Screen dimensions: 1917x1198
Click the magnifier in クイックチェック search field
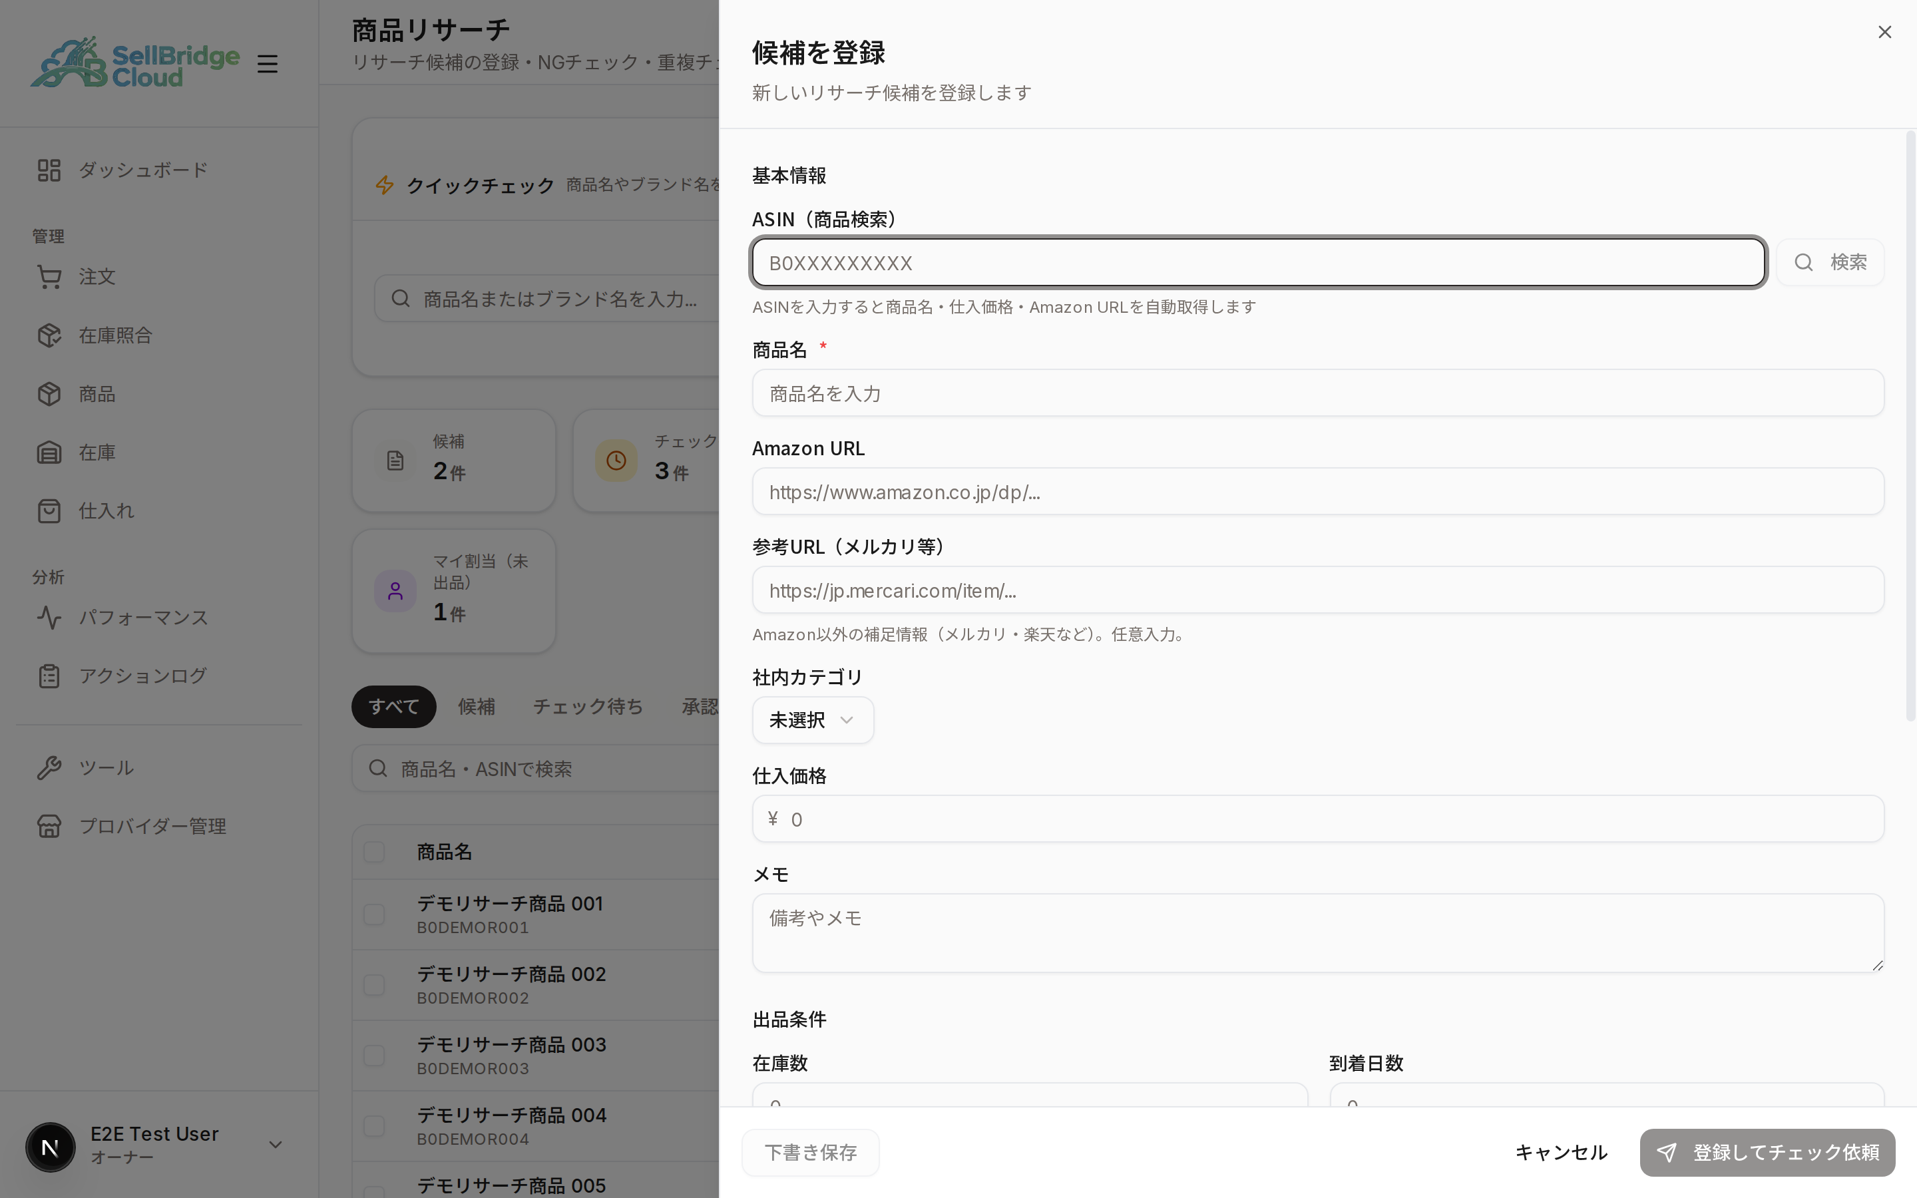point(401,299)
